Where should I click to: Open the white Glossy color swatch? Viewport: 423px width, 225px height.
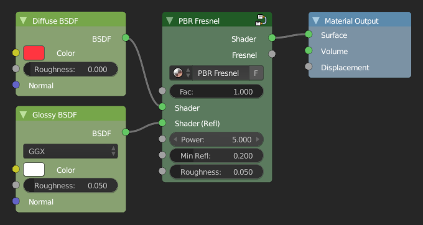pyautogui.click(x=34, y=170)
